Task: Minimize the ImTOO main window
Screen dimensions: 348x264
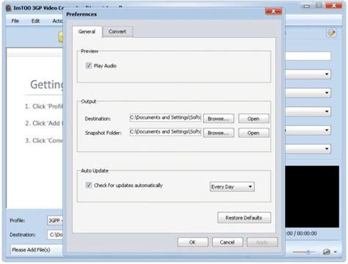Action: point(306,6)
